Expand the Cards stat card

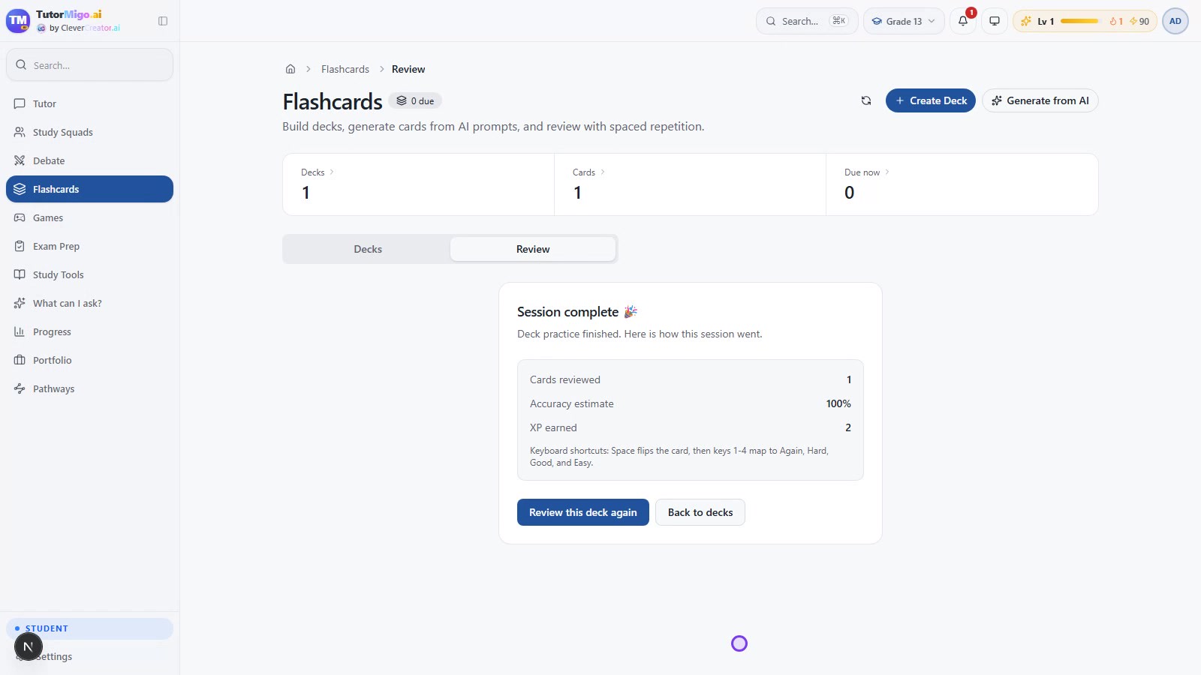[690, 184]
